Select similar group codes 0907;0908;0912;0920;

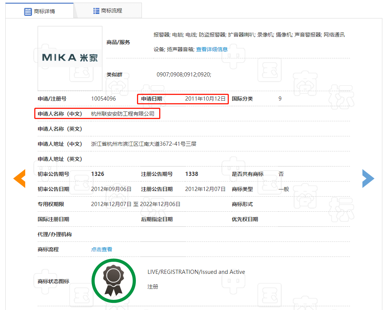[184, 75]
